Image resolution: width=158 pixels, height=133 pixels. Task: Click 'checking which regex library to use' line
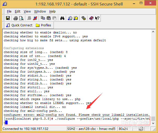[x=42, y=99]
